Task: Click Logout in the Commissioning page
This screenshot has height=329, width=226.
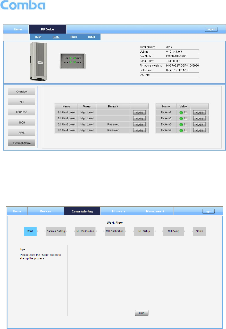Action: [x=209, y=211]
